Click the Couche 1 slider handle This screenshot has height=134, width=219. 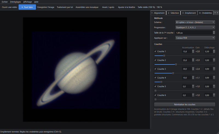164,56
